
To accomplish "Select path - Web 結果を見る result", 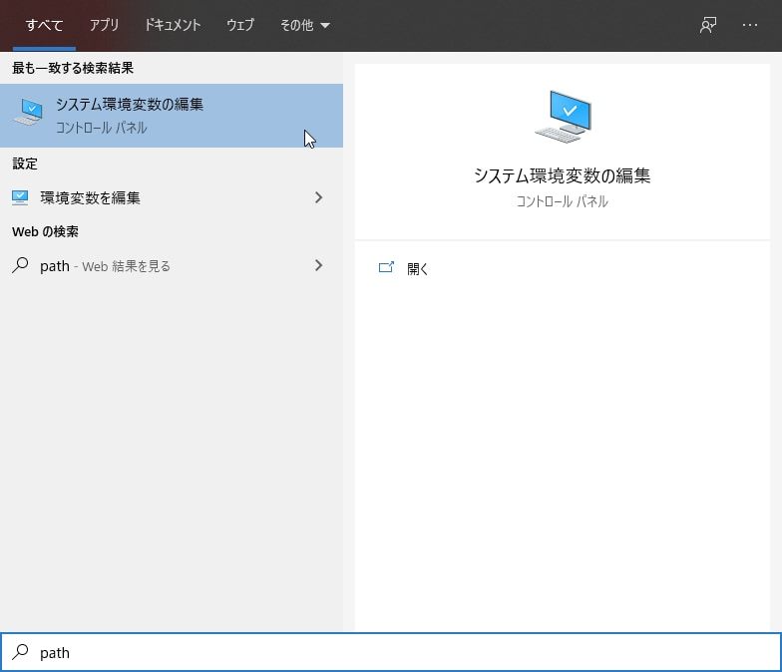I will tap(172, 265).
